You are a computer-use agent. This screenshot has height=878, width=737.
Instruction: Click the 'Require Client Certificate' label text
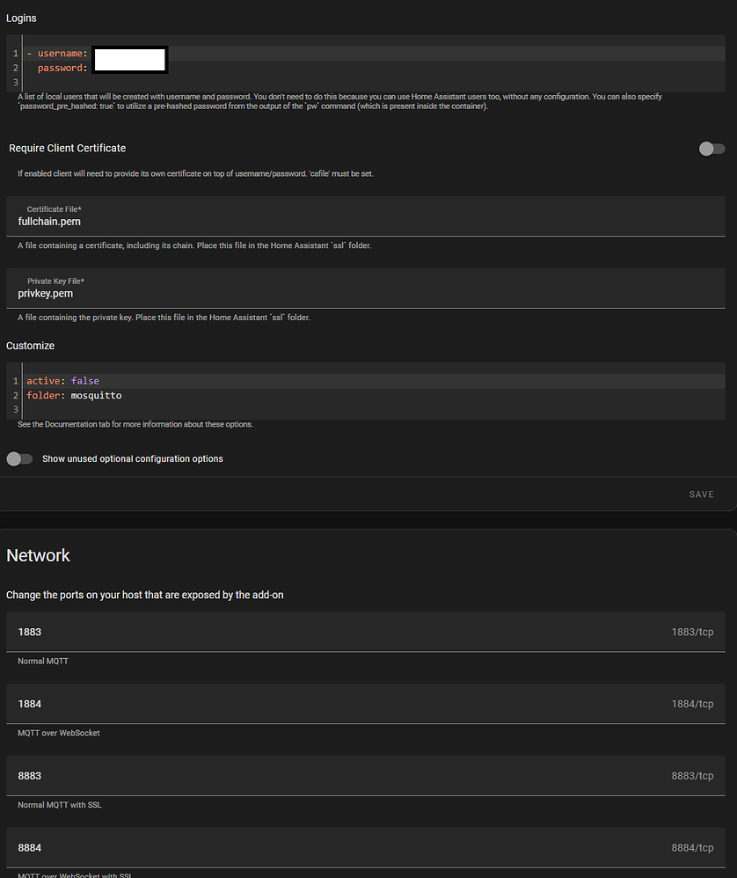[68, 148]
